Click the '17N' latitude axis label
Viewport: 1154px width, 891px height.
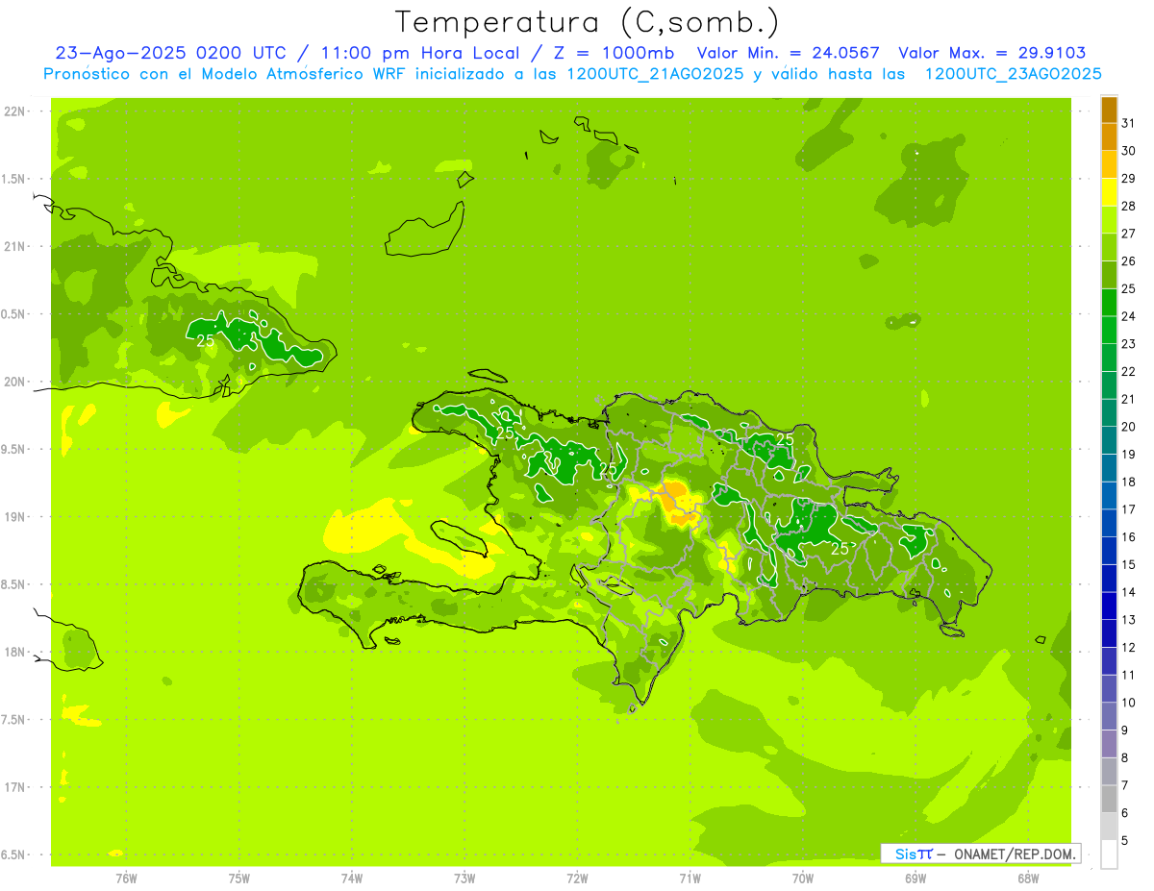tap(15, 787)
